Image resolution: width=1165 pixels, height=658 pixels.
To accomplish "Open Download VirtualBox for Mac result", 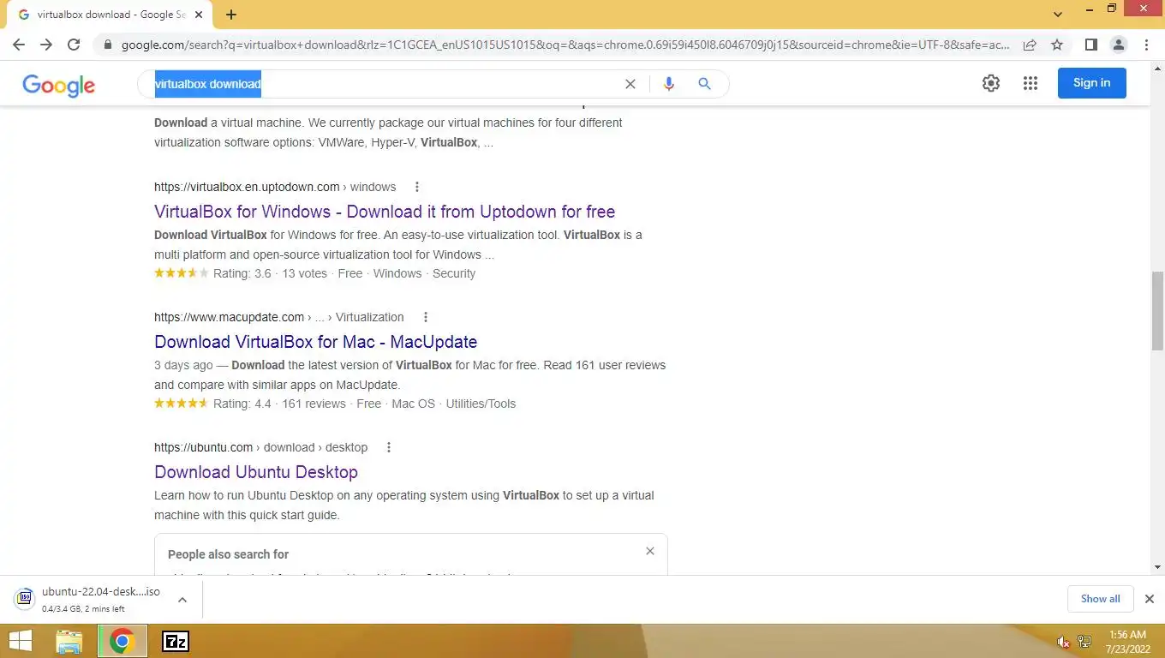I will [315, 342].
